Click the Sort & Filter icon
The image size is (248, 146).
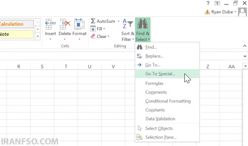pyautogui.click(x=128, y=24)
